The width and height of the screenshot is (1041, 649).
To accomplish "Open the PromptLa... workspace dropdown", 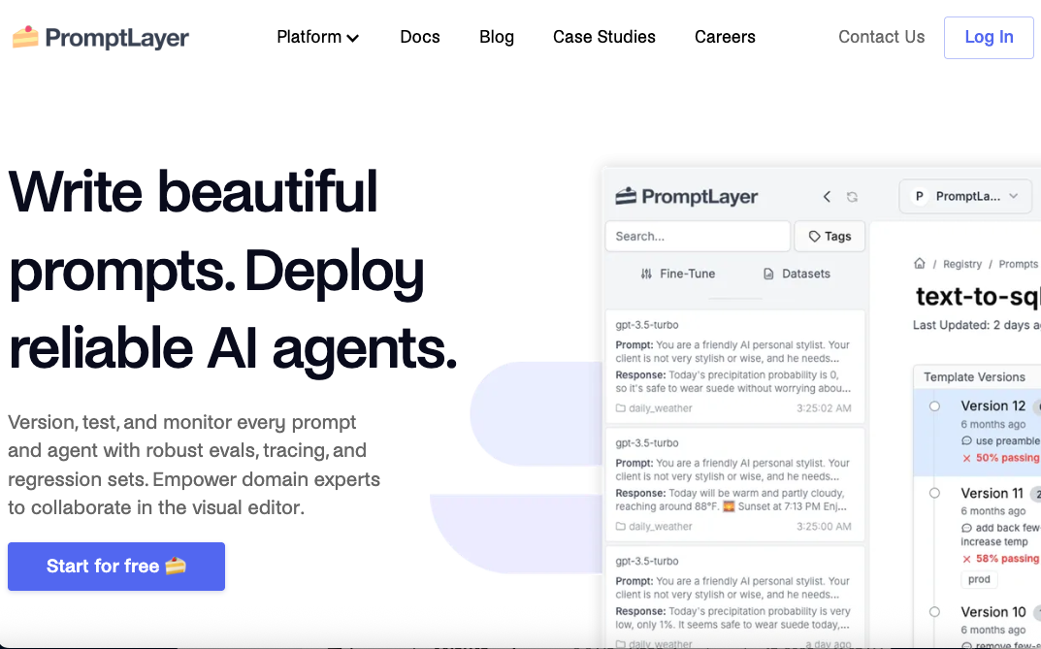I will pos(965,196).
